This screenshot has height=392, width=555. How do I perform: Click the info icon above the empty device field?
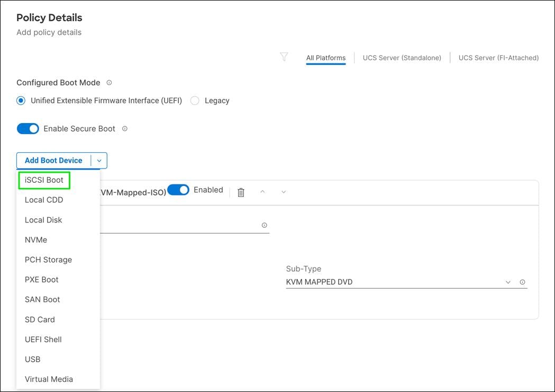pyautogui.click(x=264, y=225)
